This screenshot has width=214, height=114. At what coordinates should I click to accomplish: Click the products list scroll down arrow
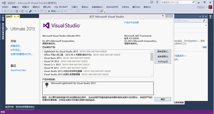pyautogui.click(x=152, y=75)
